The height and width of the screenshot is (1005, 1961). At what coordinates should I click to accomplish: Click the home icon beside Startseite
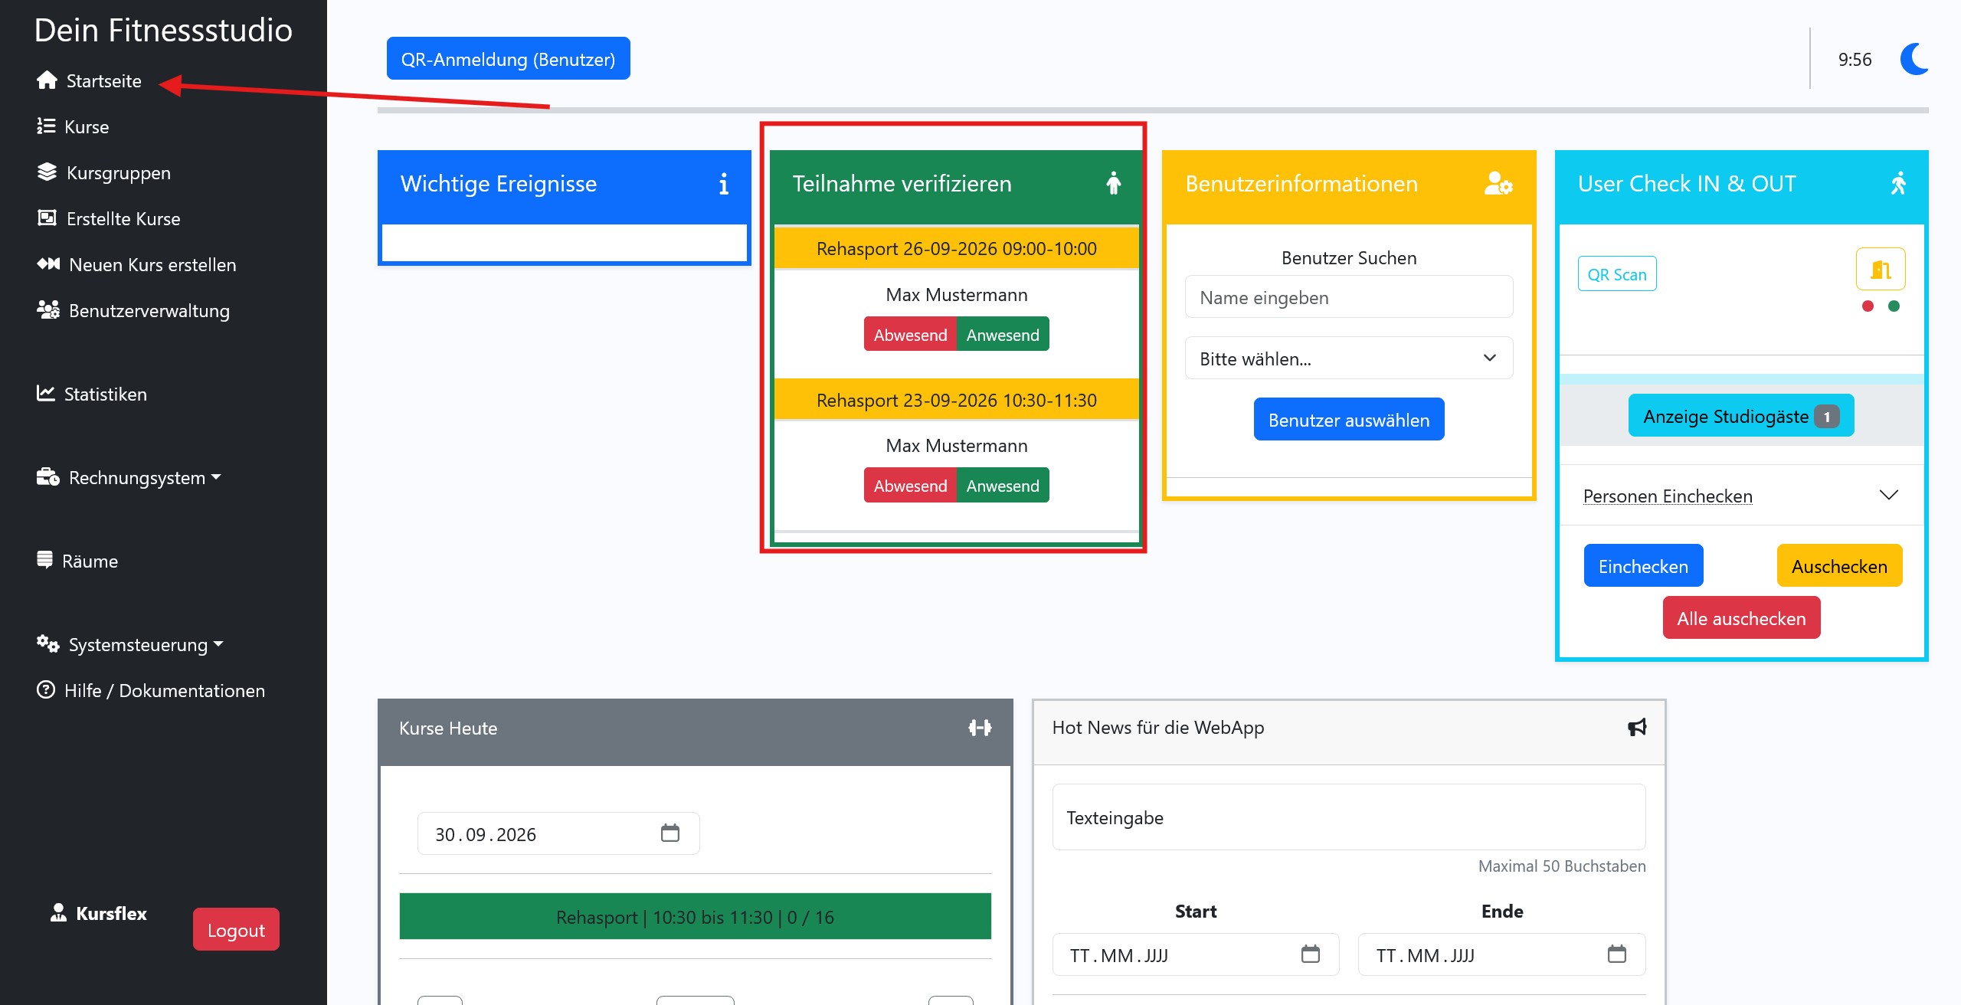[47, 80]
